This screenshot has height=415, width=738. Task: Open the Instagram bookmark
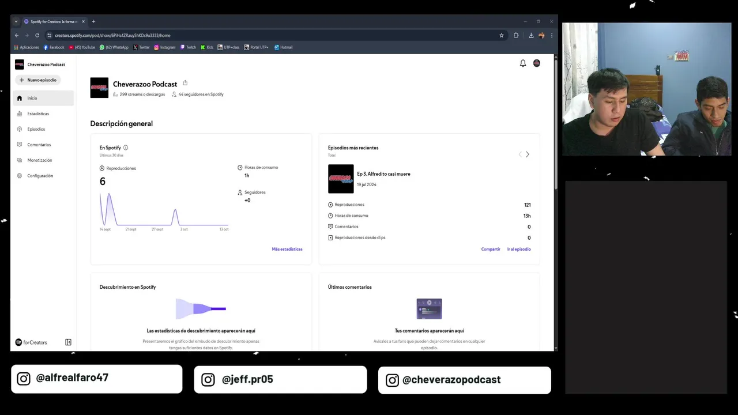(165, 47)
